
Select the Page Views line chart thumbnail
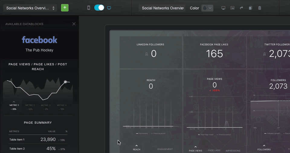[38, 90]
